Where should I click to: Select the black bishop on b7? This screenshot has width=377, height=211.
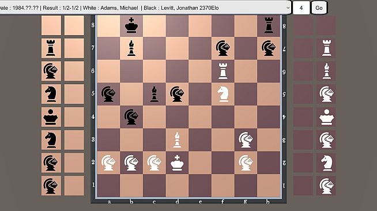(x=131, y=48)
